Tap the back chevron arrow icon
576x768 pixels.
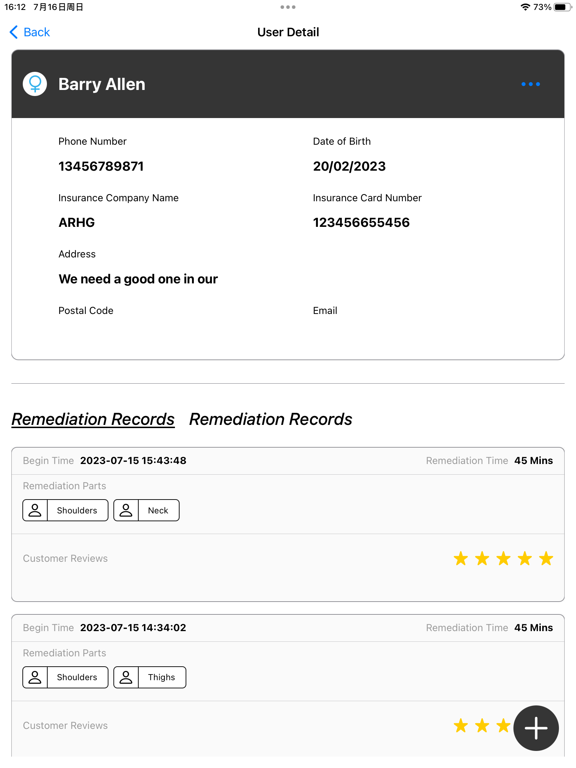pyautogui.click(x=14, y=32)
